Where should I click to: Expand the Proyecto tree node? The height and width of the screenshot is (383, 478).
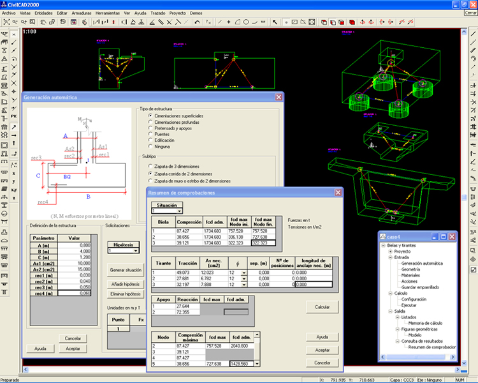tap(390, 251)
